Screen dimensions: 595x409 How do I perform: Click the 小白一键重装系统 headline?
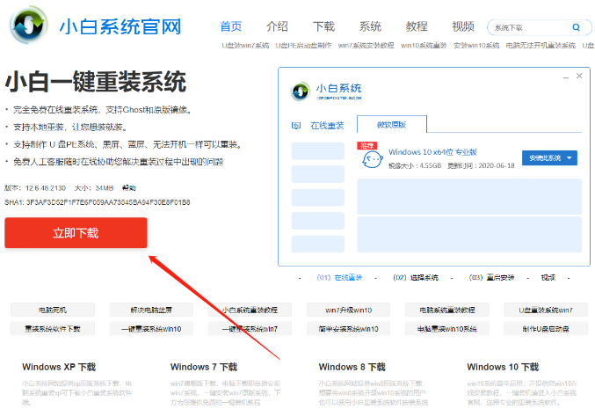click(x=96, y=81)
